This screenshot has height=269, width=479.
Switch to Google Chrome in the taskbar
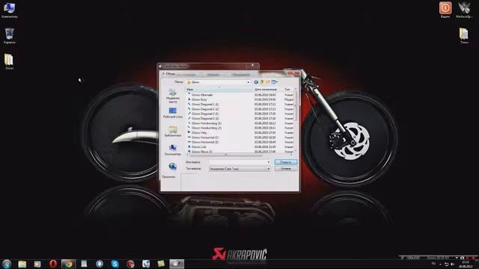68,264
